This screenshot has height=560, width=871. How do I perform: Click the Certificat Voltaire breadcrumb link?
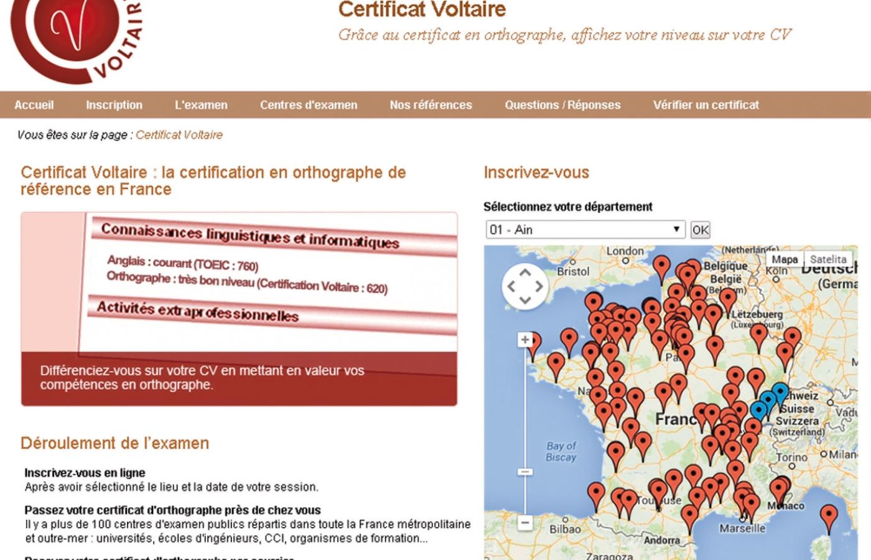179,135
